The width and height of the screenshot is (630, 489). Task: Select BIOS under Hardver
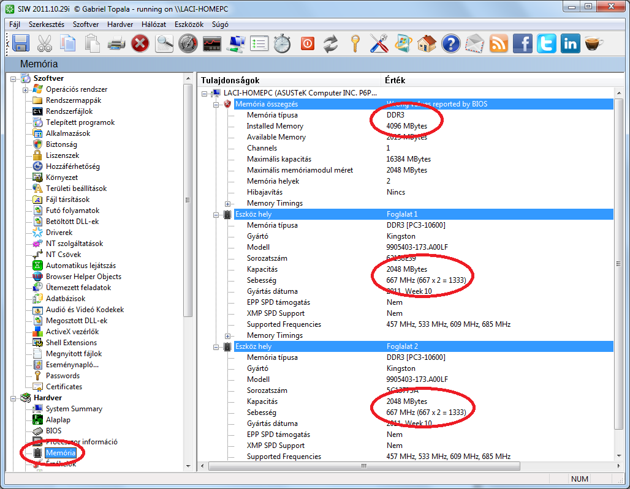[x=53, y=430]
